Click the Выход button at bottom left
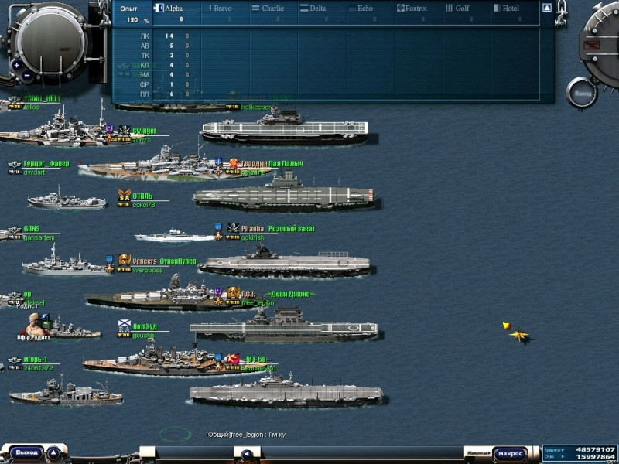The height and width of the screenshot is (464, 619). pyautogui.click(x=26, y=452)
